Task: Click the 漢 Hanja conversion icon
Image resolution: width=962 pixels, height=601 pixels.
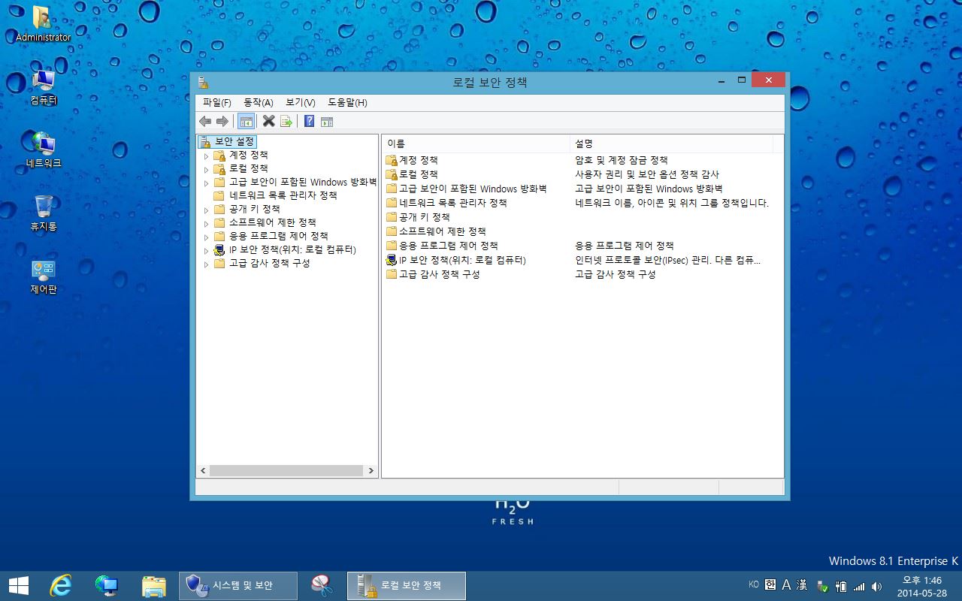Action: pos(802,584)
